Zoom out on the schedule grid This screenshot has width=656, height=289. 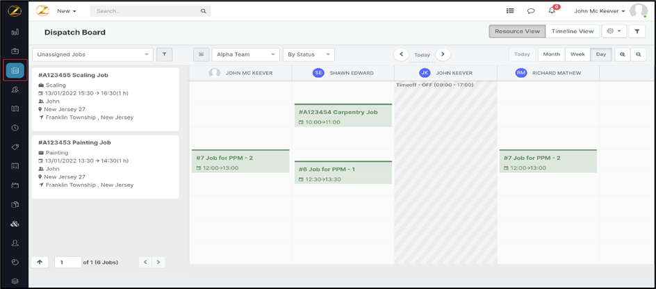[639, 54]
